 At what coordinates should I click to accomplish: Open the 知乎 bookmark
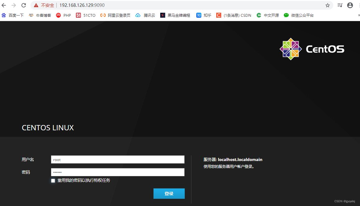(x=204, y=15)
